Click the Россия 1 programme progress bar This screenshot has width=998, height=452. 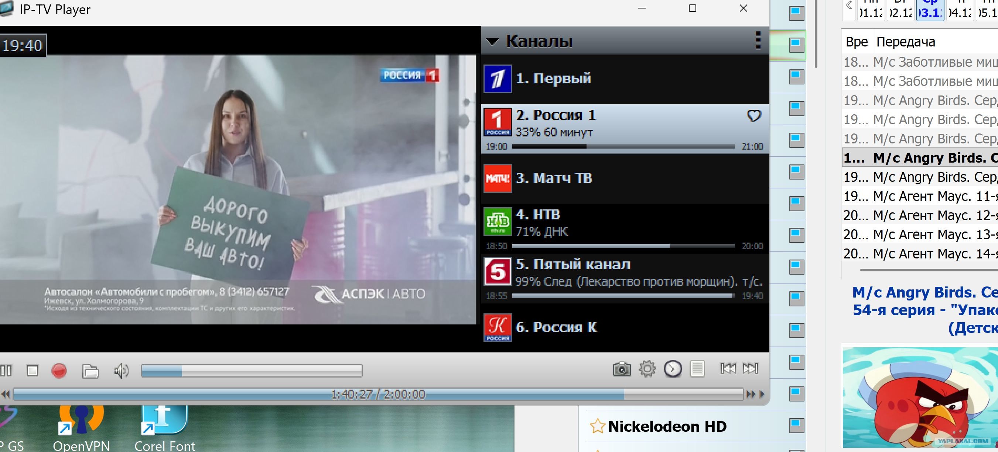click(623, 146)
